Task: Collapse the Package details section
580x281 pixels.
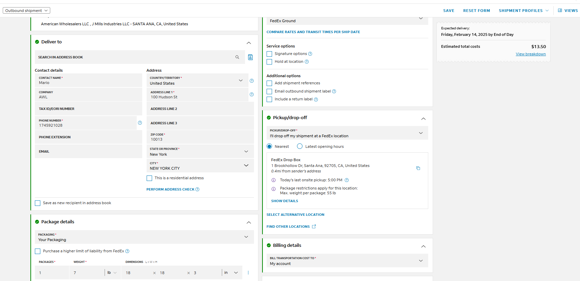Action: [249, 223]
